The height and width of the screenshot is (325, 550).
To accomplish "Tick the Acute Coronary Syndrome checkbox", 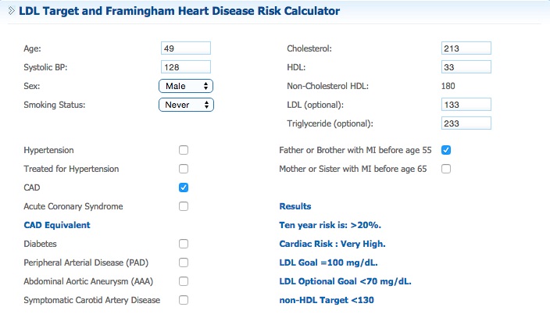I will pyautogui.click(x=184, y=206).
